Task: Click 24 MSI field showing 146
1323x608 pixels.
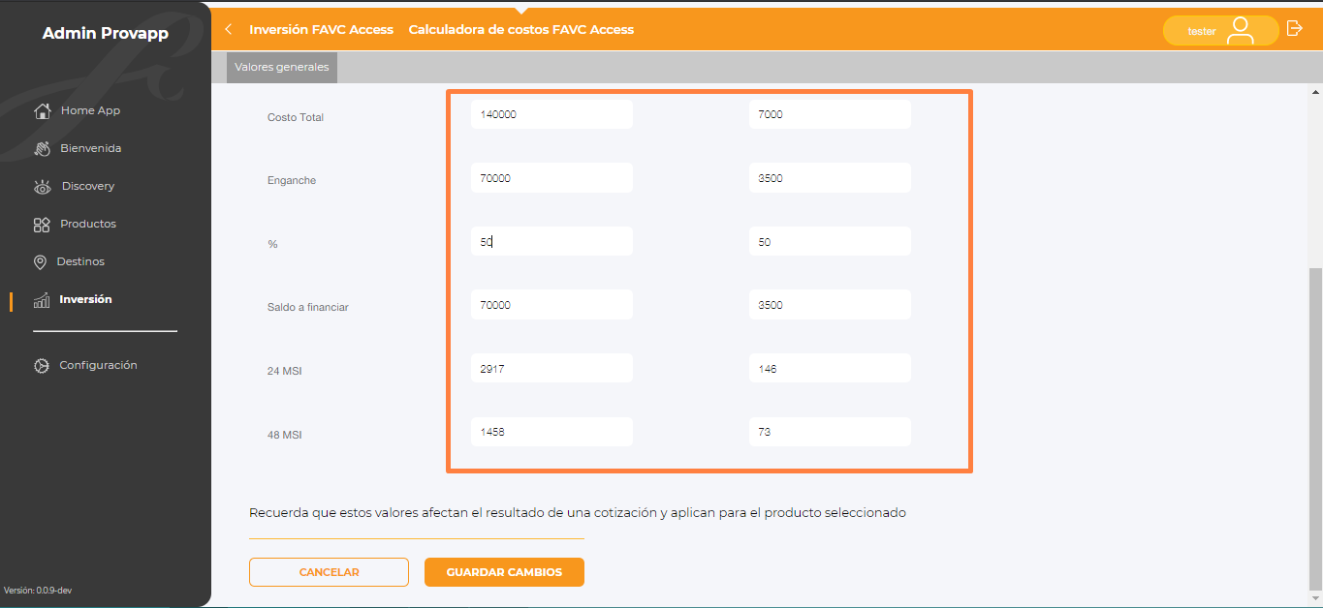Action: point(830,369)
